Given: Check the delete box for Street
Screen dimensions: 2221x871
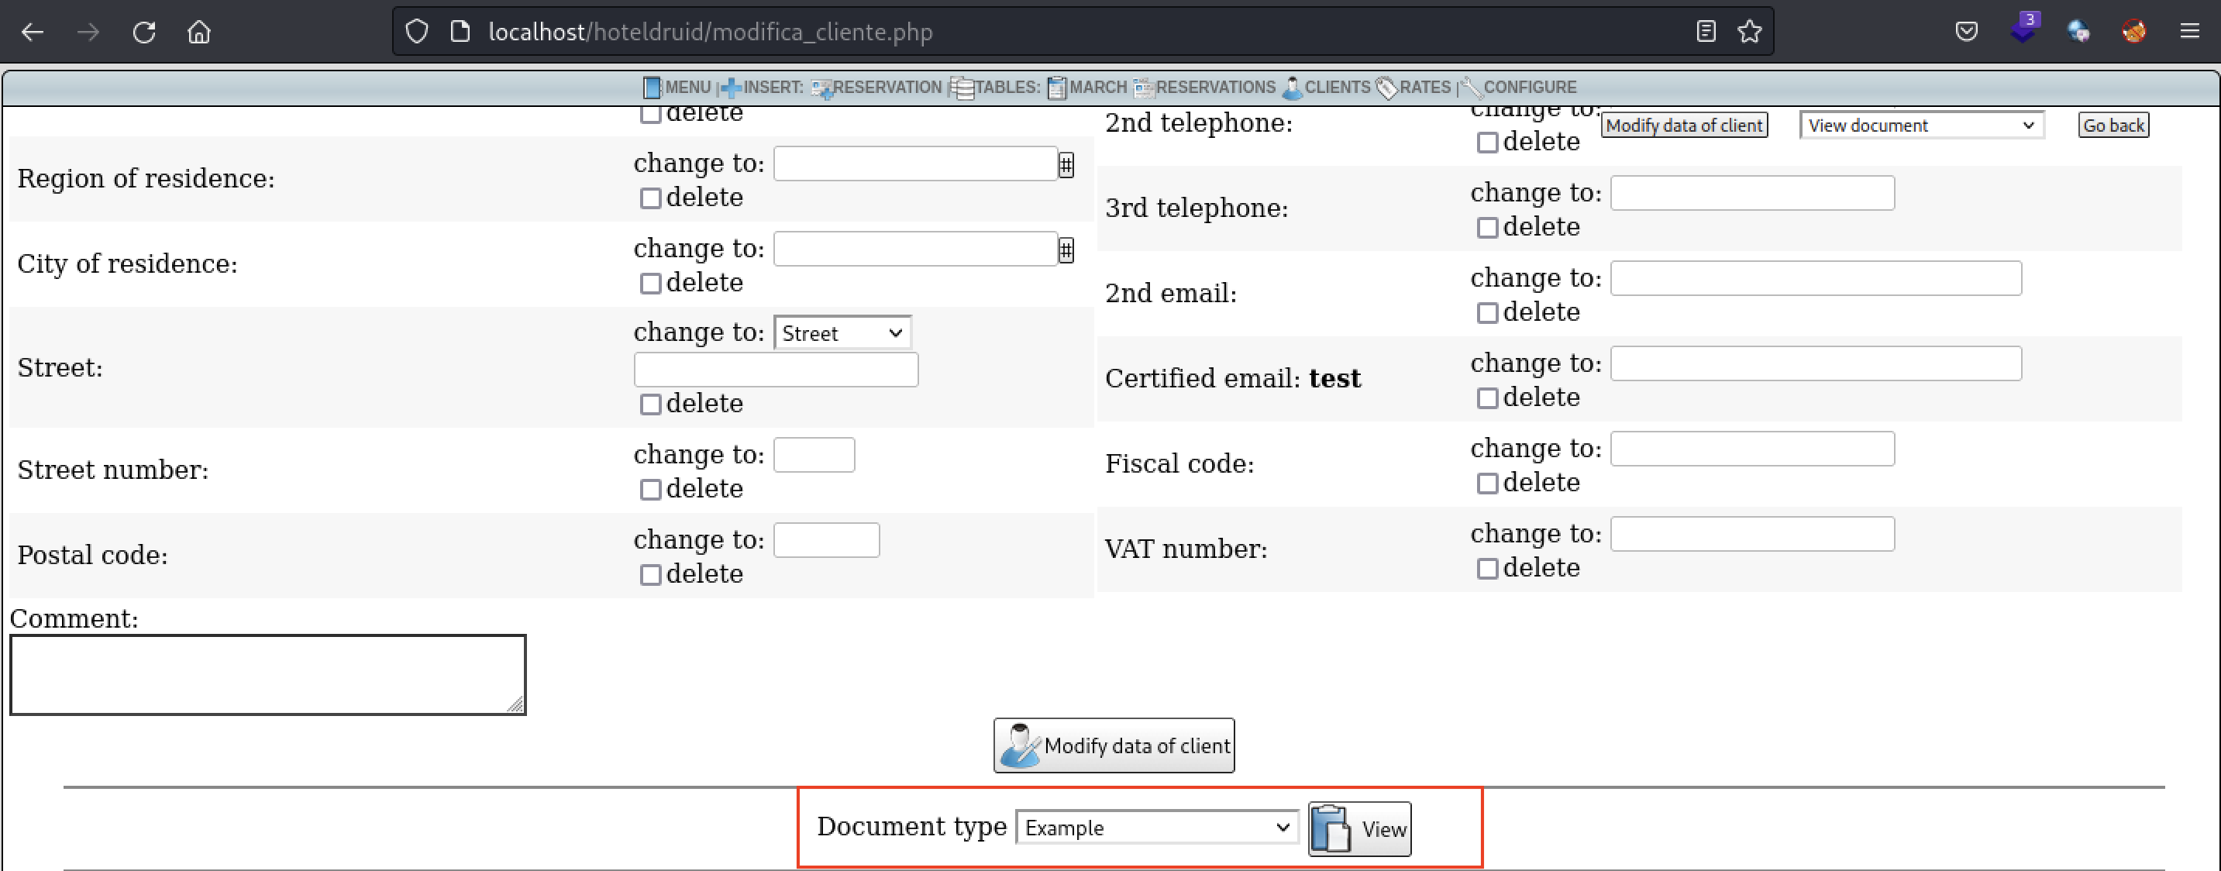Looking at the screenshot, I should pyautogui.click(x=650, y=404).
